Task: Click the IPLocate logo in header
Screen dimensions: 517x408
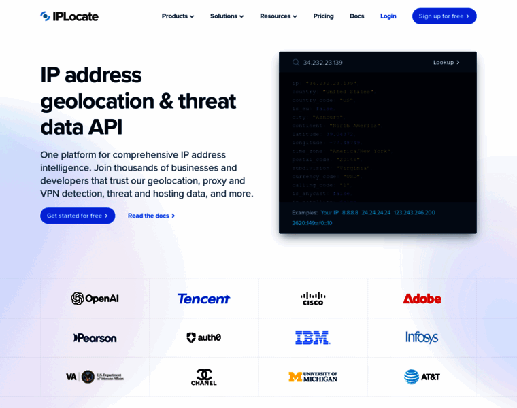Action: click(69, 16)
